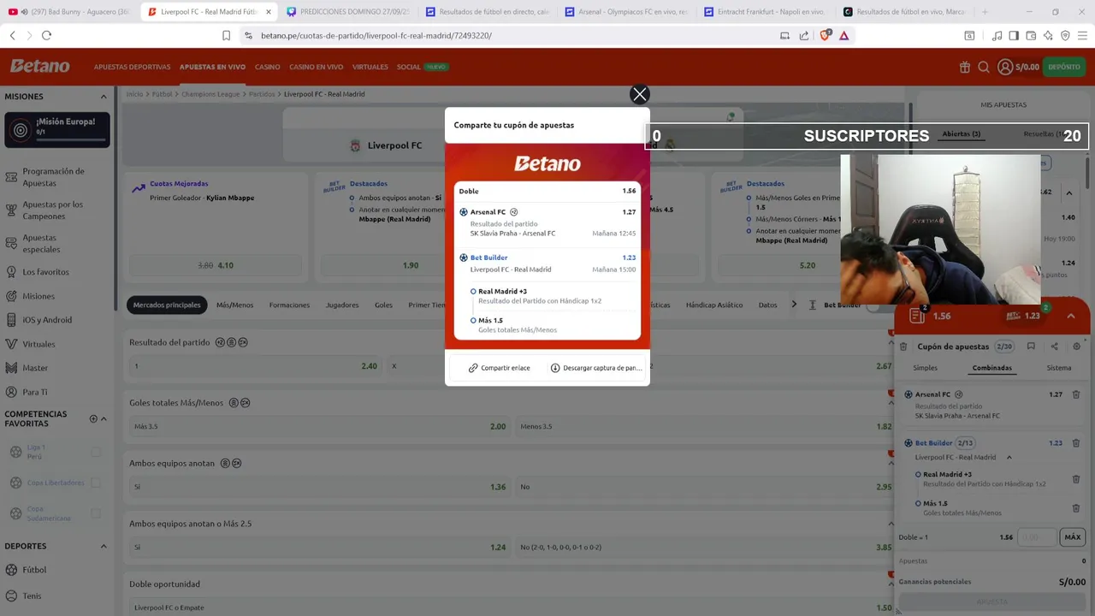Click the add favorite competition plus icon
Viewport: 1095px width, 616px height.
[x=93, y=419]
